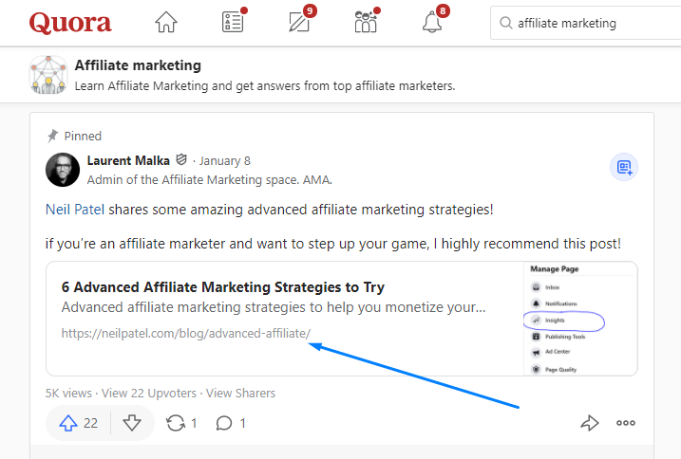Click the 5K views text

point(68,393)
